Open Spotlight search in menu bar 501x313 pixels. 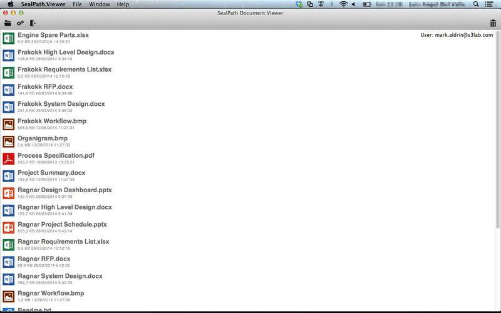[x=476, y=4]
